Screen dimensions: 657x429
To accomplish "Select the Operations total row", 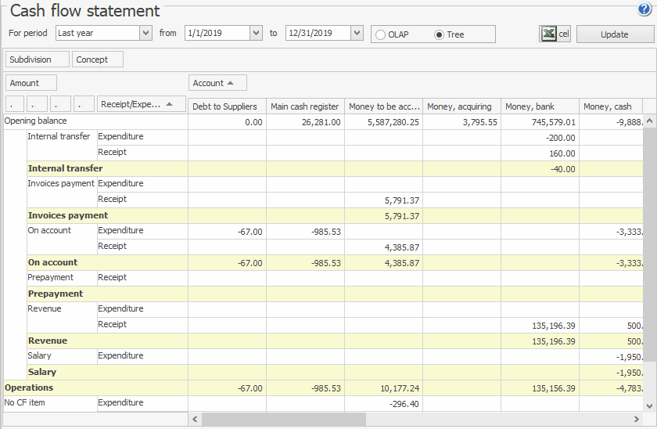I will click(29, 388).
